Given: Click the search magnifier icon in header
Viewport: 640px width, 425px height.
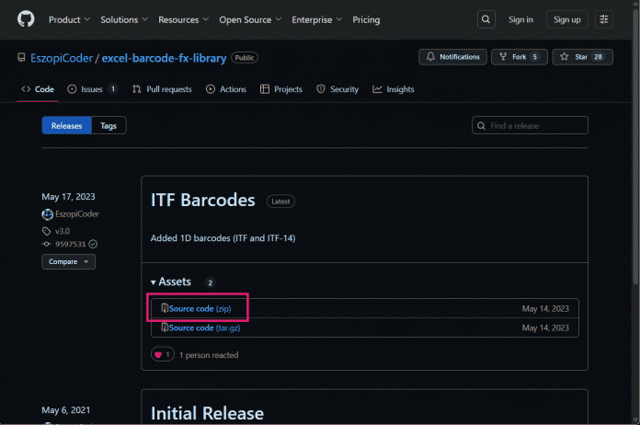Looking at the screenshot, I should [x=486, y=19].
